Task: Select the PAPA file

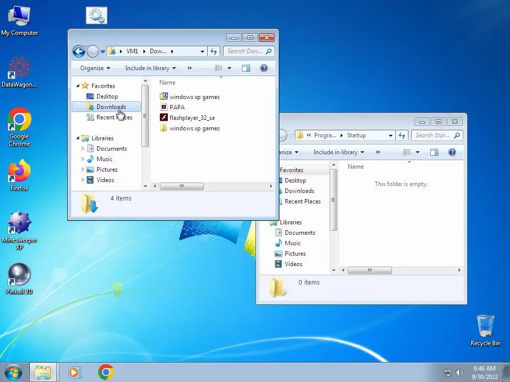Action: click(x=172, y=107)
